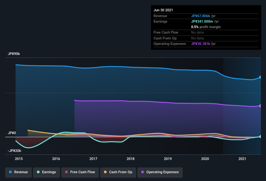
Task: Toggle the Free Cash Flow legend button
Action: [x=80, y=172]
